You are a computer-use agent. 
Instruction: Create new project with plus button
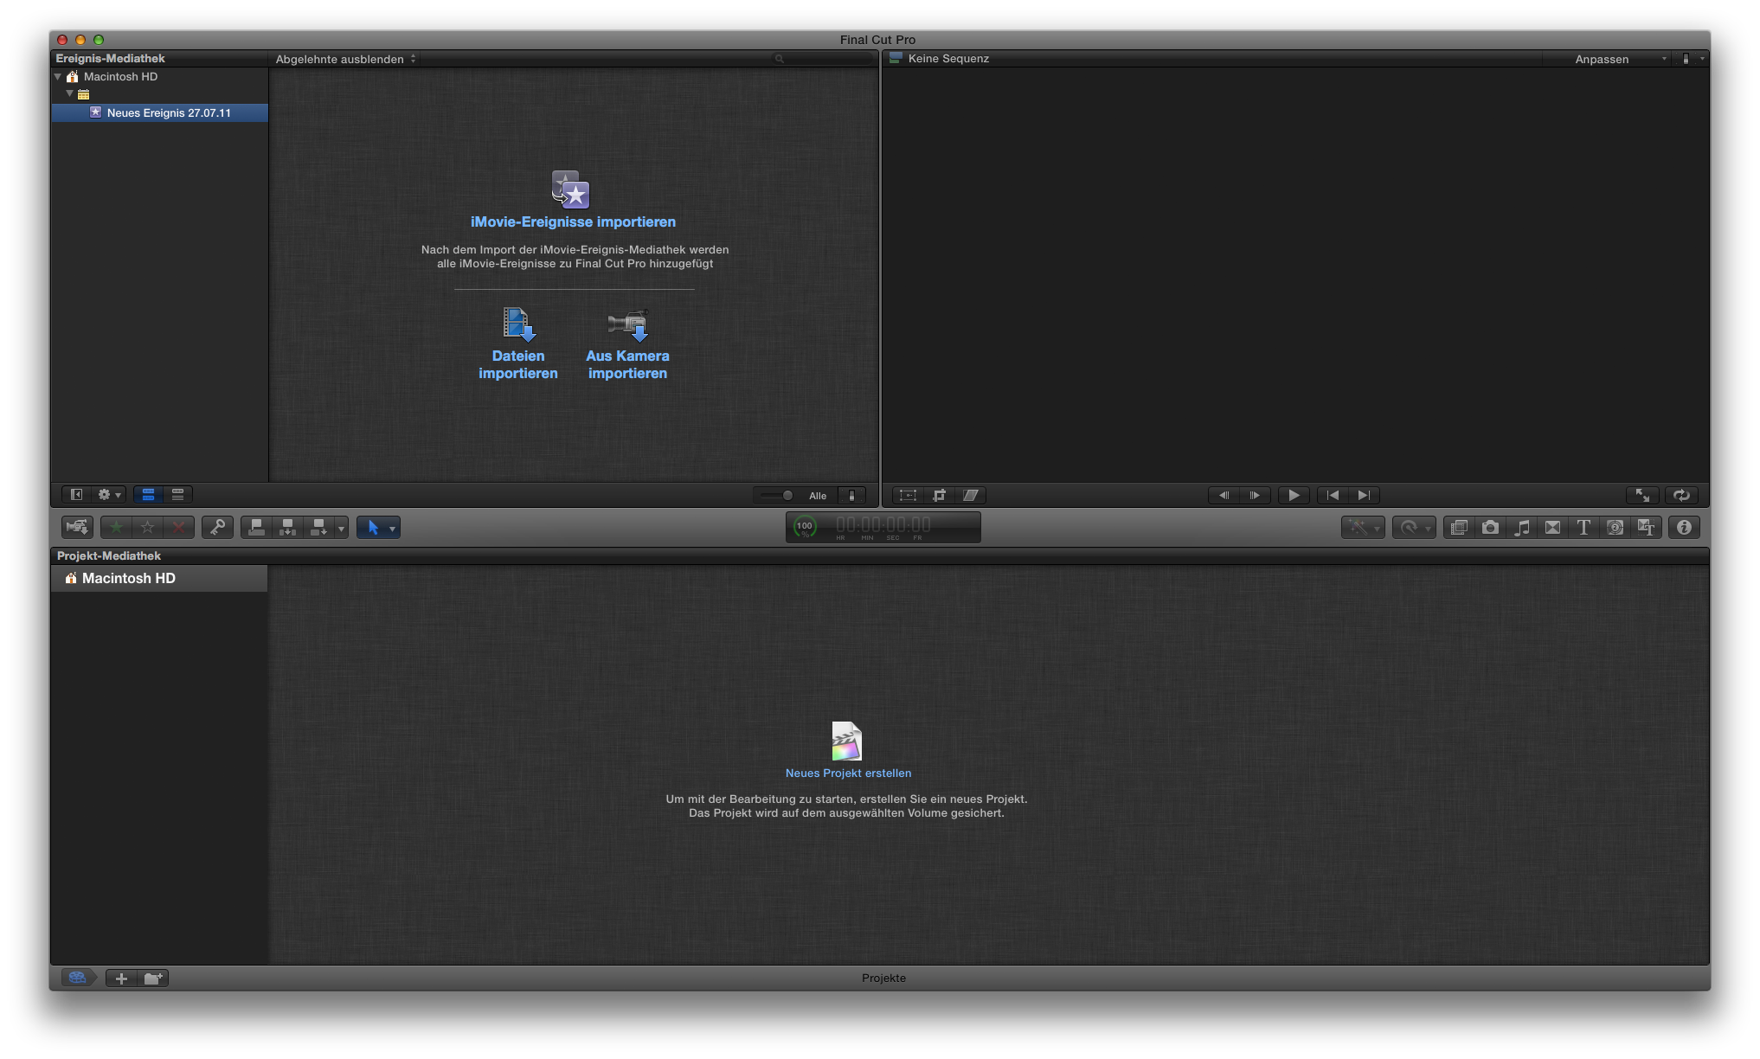pos(121,978)
